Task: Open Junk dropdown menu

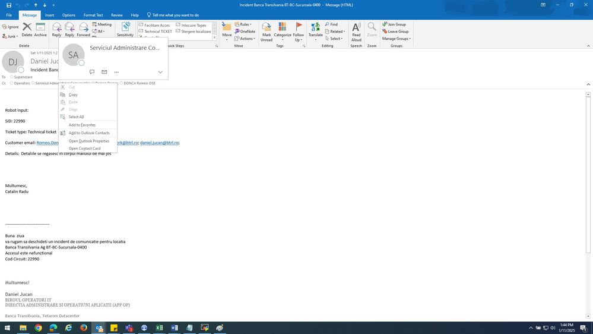Action: [10, 36]
